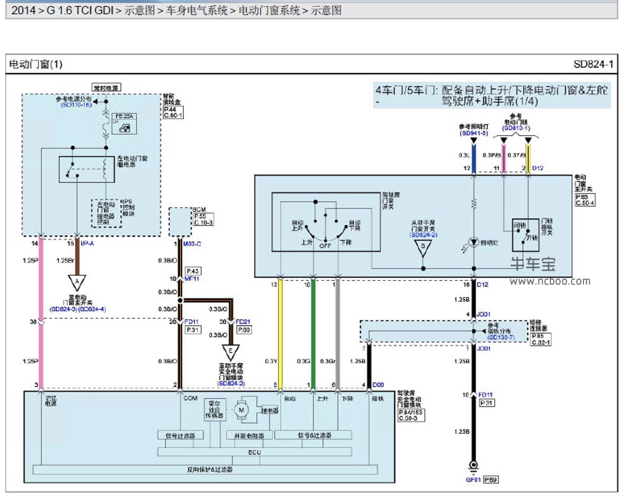Viewport: 623px width, 500px height.
Task: Open SD824-2 link above triangle B
Action: click(423, 235)
